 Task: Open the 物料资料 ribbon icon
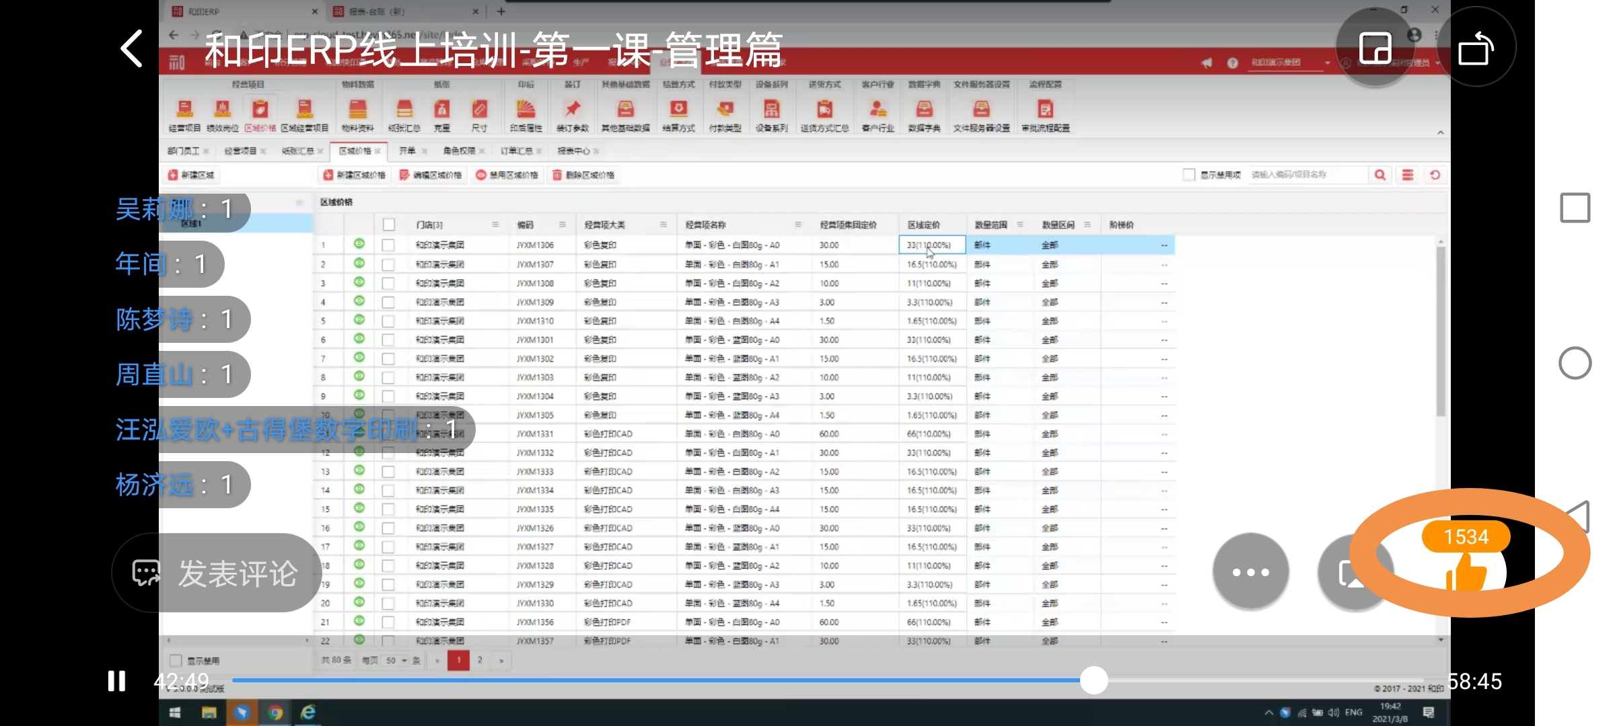click(357, 115)
